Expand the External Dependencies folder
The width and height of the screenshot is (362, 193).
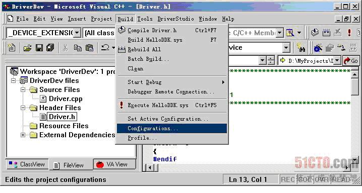23,135
